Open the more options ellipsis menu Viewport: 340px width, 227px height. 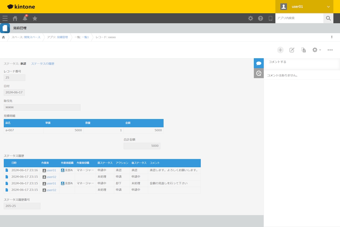(330, 50)
